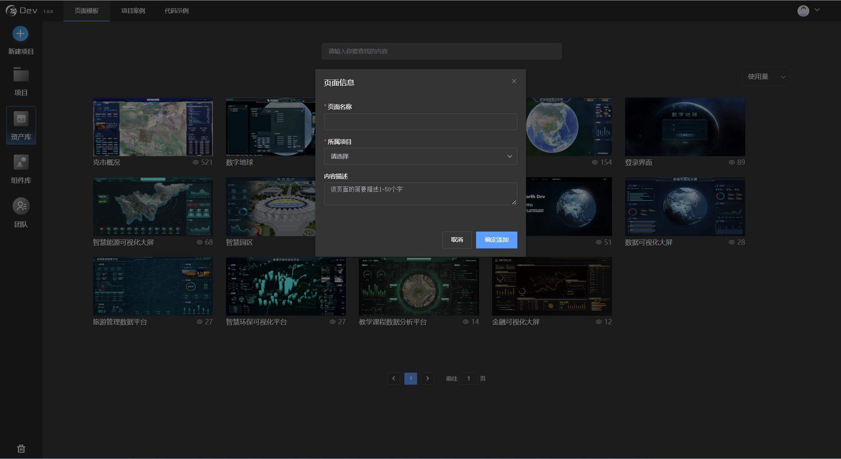The width and height of the screenshot is (841, 459).
Task: Click the 登录界面 title text
Action: 639,163
